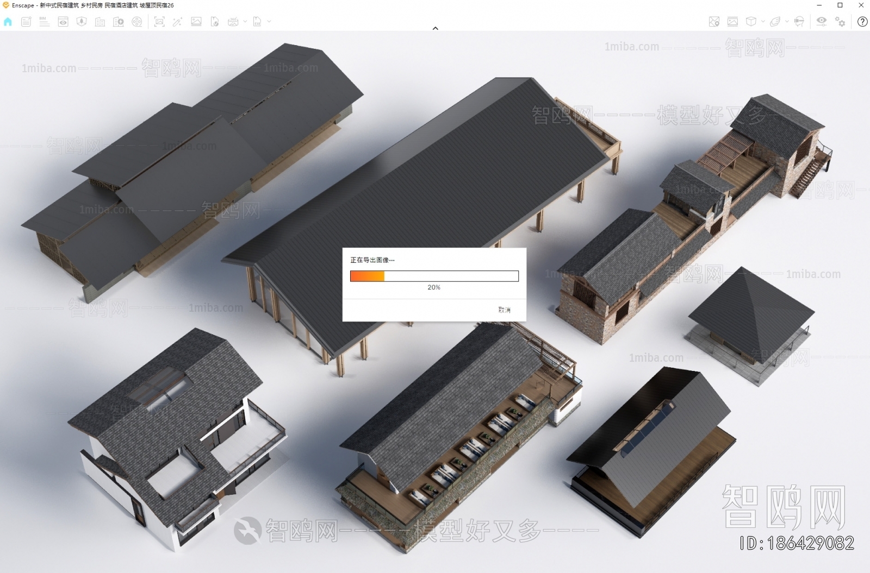Screen dimensions: 870x573
Task: Open the cube view projection dropdown
Action: click(763, 22)
